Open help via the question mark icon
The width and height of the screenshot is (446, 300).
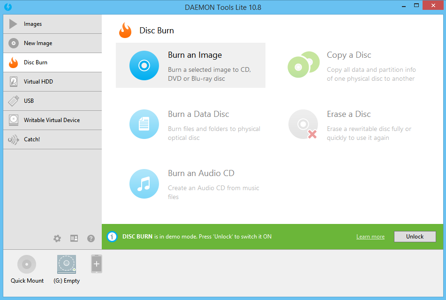click(x=91, y=238)
